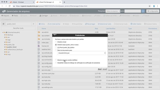Switch to cPanel - Principal browser tab

22,2
